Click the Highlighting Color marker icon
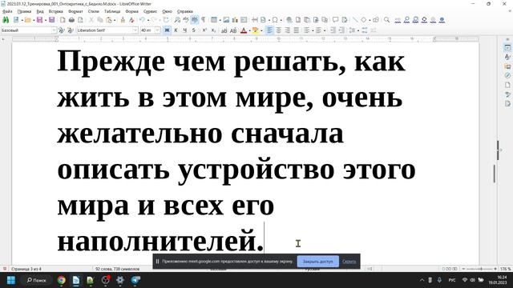Screen dimensions: 513x288 pos(255,30)
